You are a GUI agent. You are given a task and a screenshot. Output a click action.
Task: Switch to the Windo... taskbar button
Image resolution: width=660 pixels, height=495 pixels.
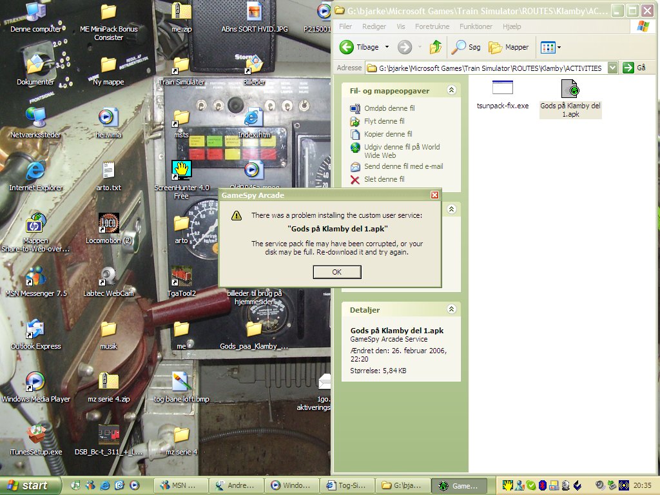point(292,485)
